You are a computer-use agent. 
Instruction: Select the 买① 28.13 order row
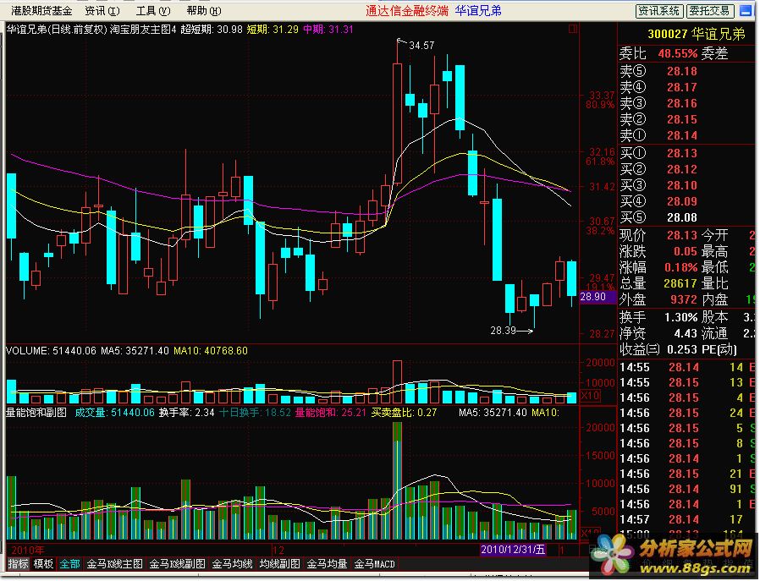[x=688, y=153]
